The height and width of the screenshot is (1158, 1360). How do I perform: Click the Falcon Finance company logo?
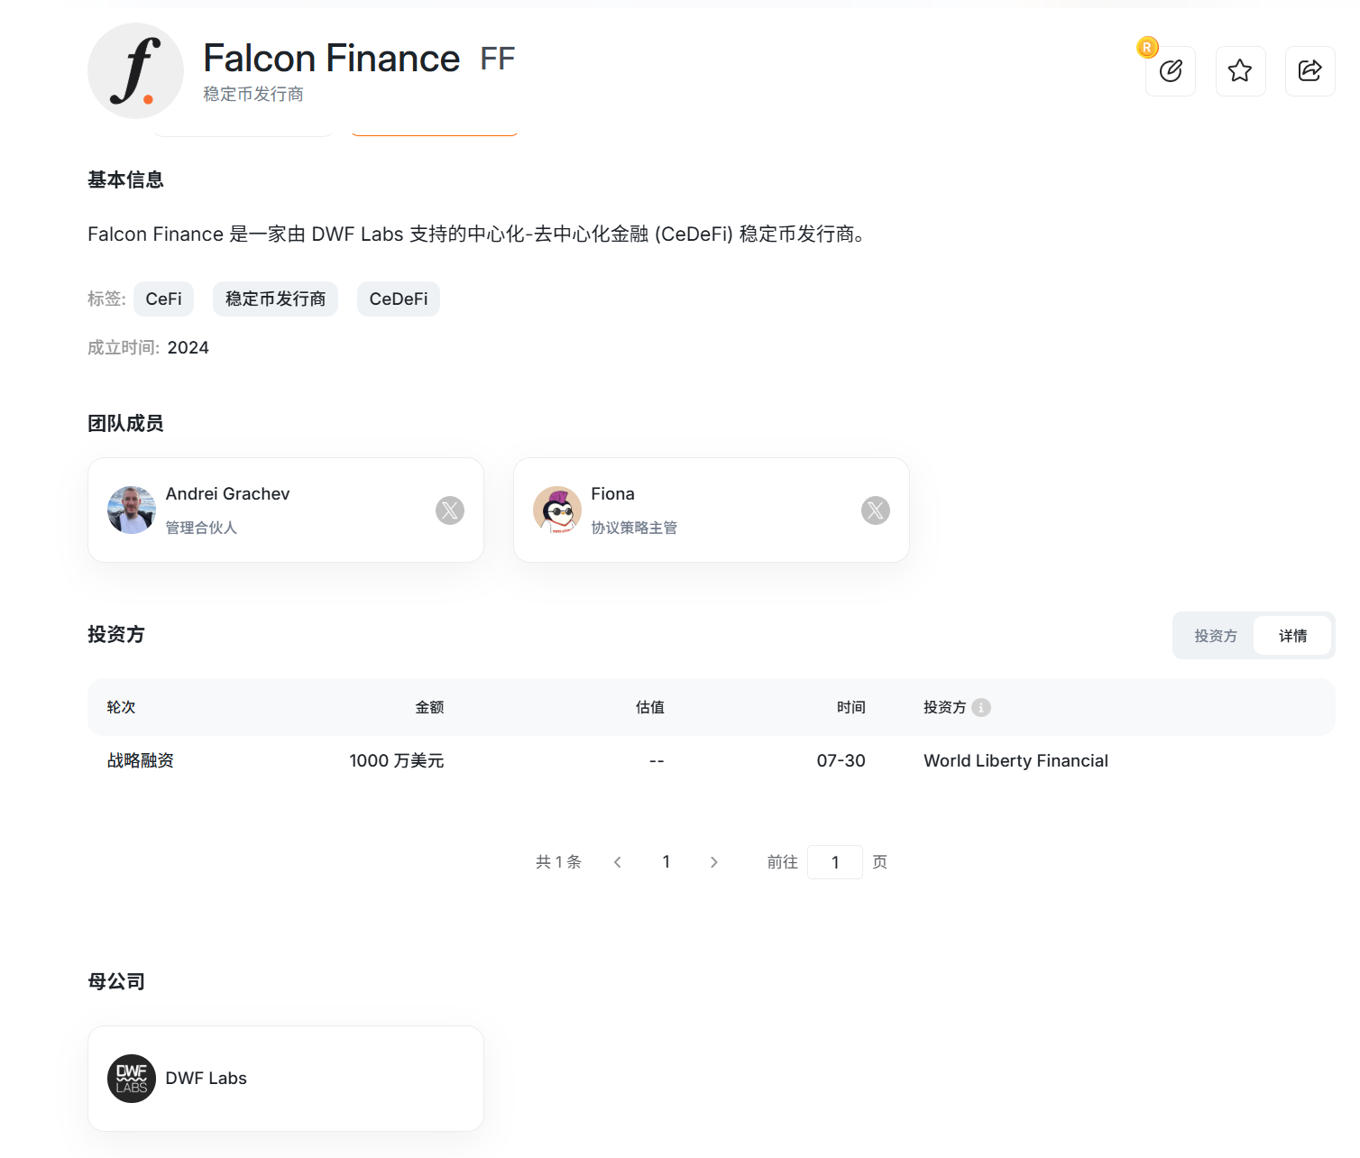point(135,70)
